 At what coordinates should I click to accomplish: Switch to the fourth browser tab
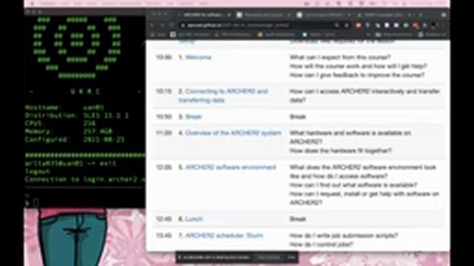coord(384,15)
